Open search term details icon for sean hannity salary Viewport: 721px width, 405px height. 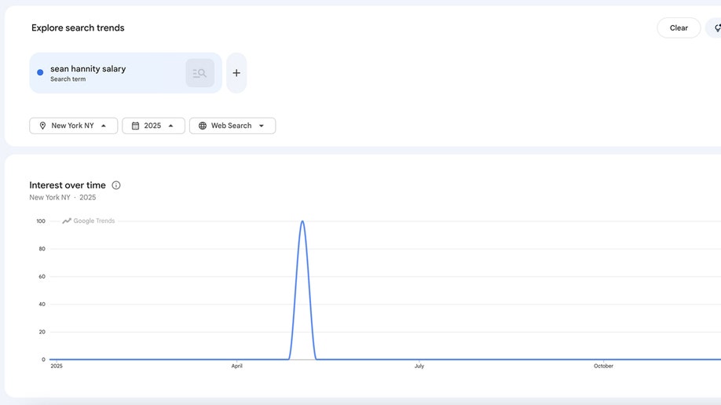pos(199,73)
